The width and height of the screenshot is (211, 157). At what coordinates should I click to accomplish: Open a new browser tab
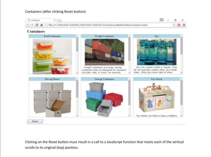coord(59,20)
